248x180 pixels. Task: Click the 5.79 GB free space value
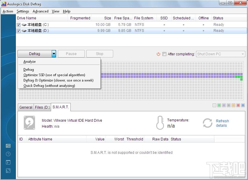pyautogui.click(x=125, y=25)
